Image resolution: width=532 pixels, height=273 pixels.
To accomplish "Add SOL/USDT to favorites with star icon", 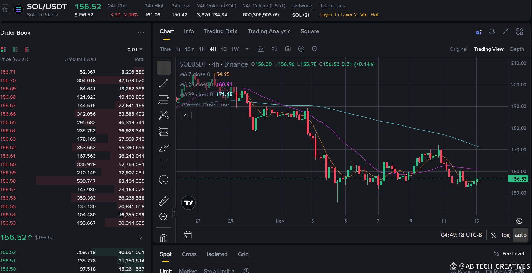I will pyautogui.click(x=5, y=10).
